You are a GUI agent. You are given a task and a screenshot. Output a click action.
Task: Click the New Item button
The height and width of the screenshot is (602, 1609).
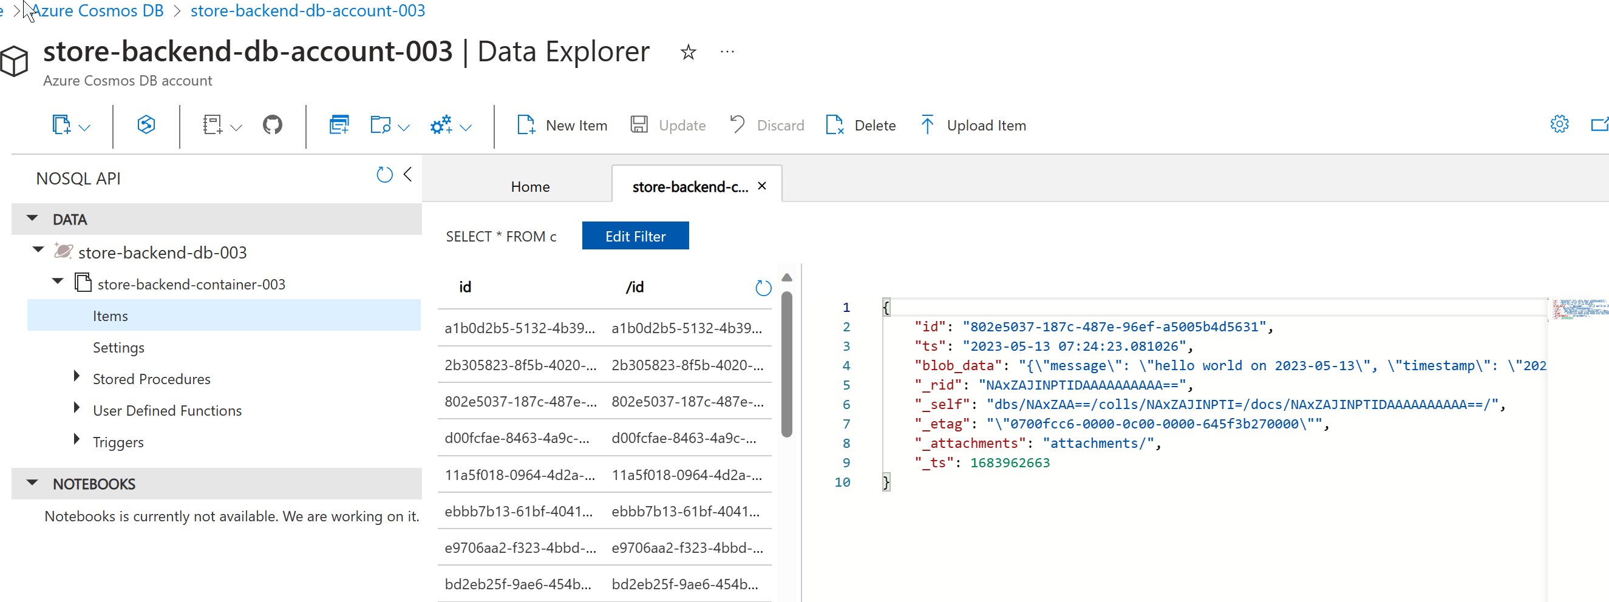[x=562, y=125]
